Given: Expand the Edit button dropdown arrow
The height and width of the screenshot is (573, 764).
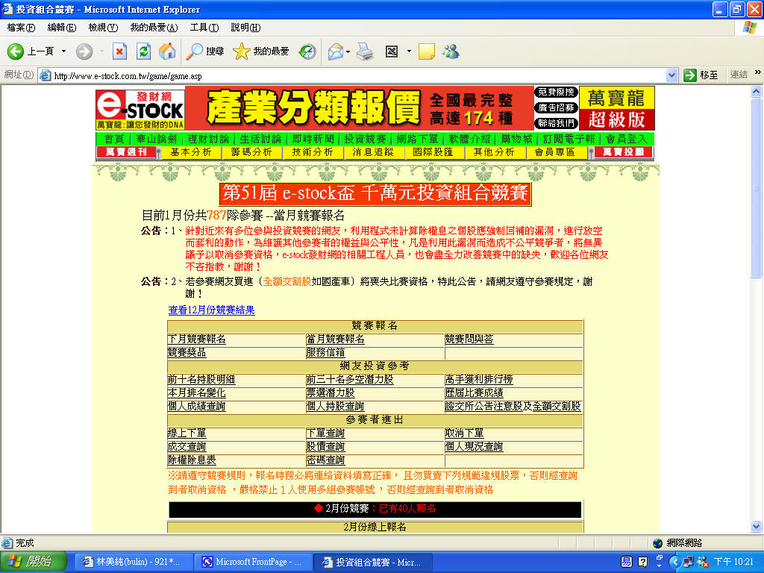Looking at the screenshot, I should (x=408, y=51).
